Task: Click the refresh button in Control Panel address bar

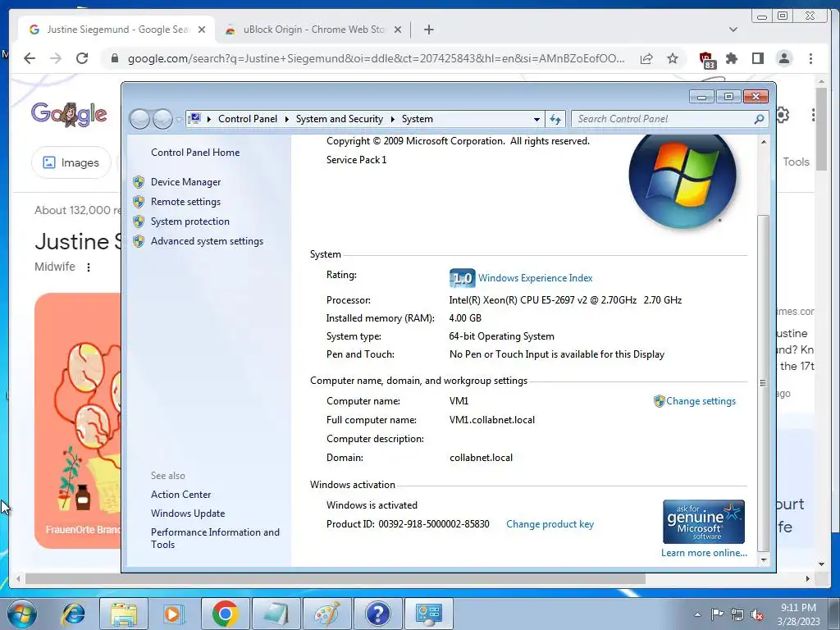Action: coord(555,120)
